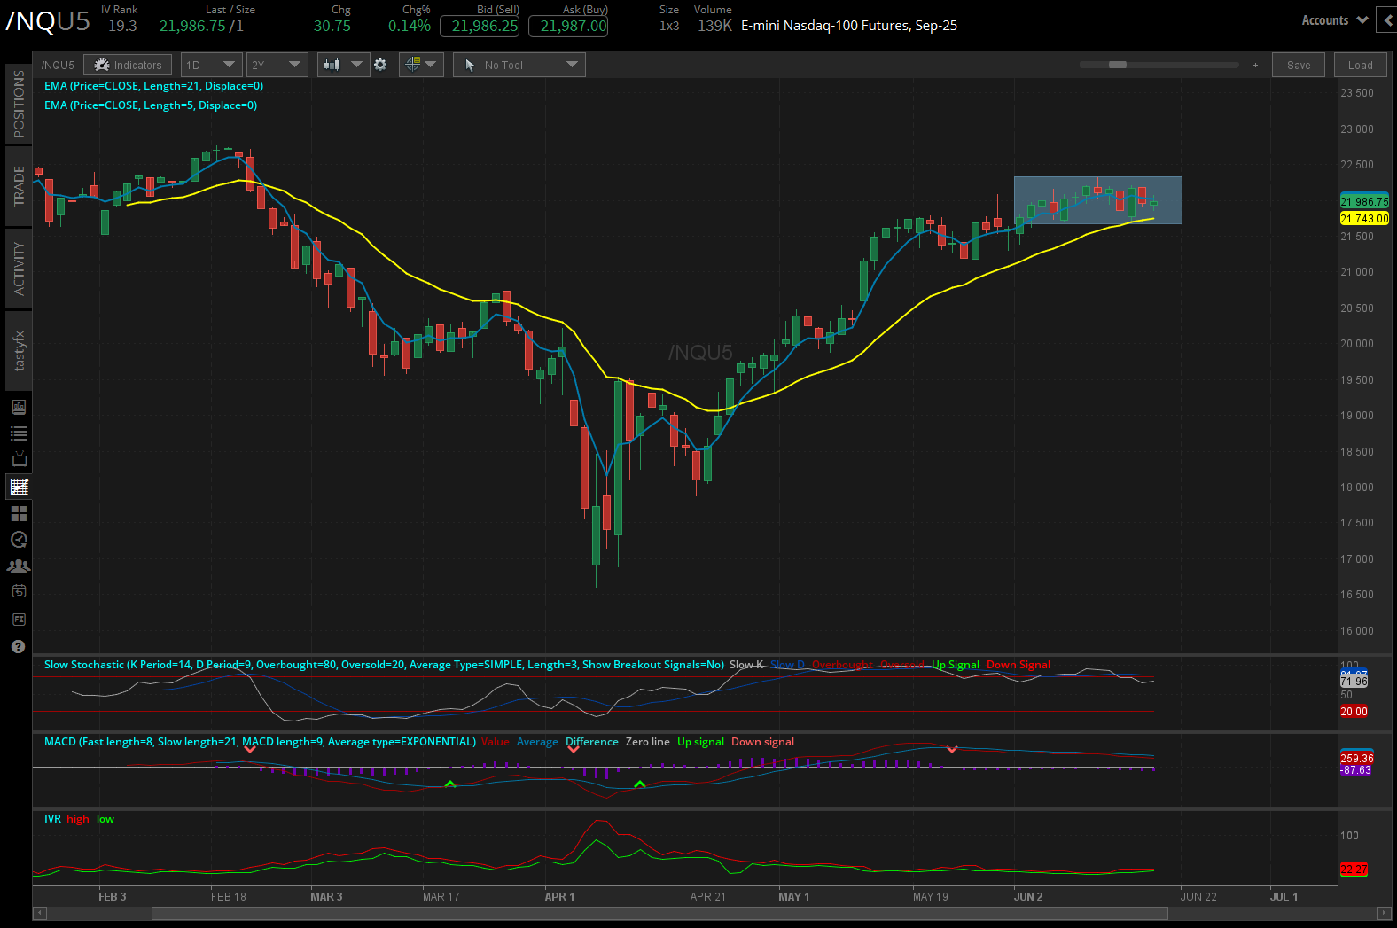
Task: Click the /NQU5 symbol header
Action: pyautogui.click(x=49, y=21)
